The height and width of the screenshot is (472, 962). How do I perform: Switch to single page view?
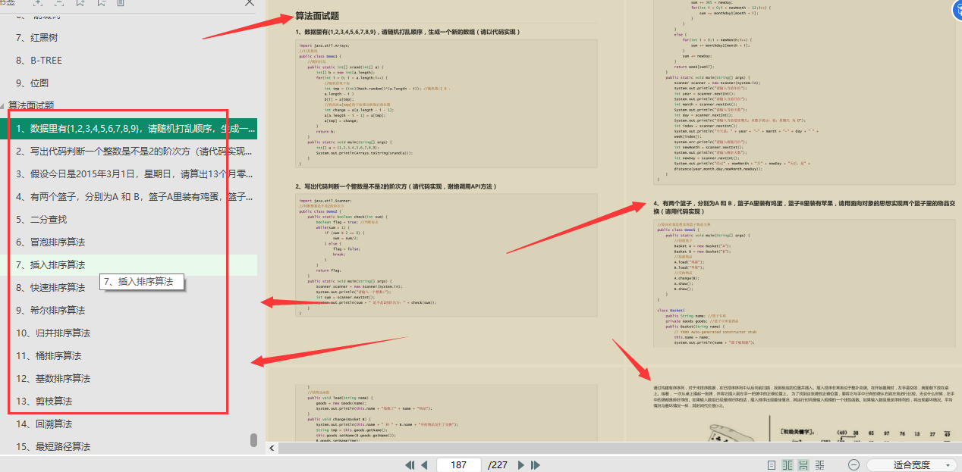point(772,464)
